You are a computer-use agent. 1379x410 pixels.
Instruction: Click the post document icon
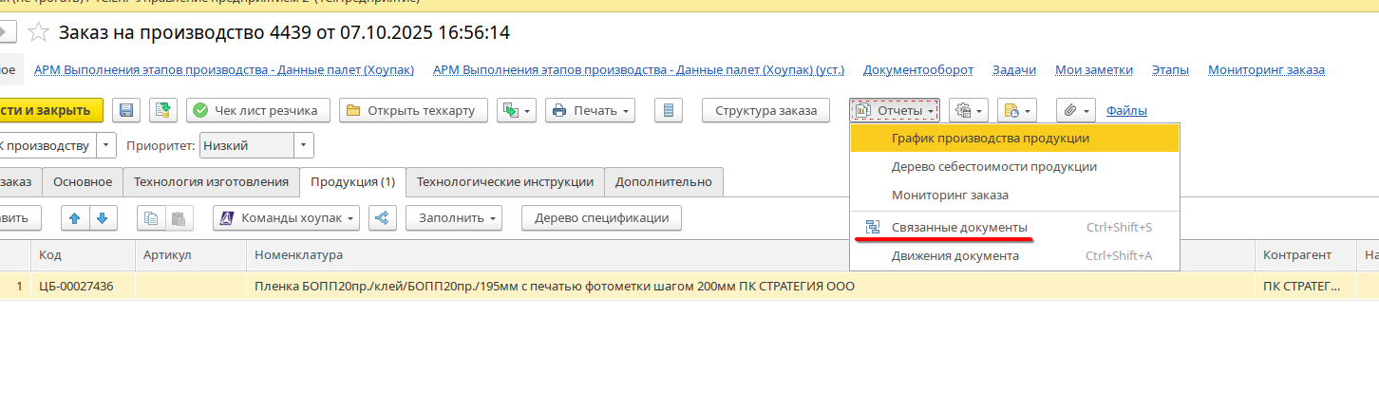(x=162, y=110)
